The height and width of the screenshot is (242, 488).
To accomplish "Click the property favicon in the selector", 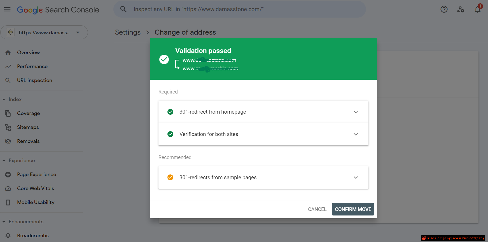I will [x=10, y=32].
